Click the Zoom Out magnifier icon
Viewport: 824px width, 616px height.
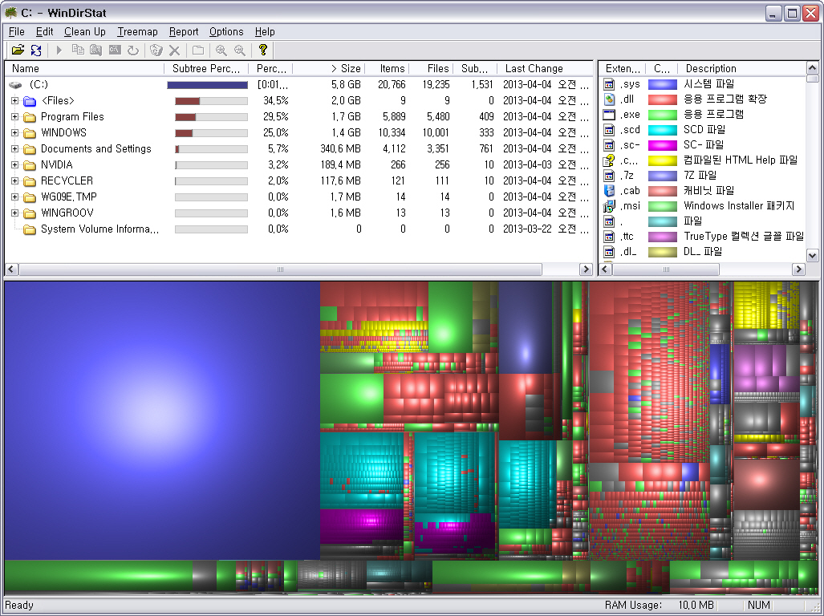[x=240, y=50]
